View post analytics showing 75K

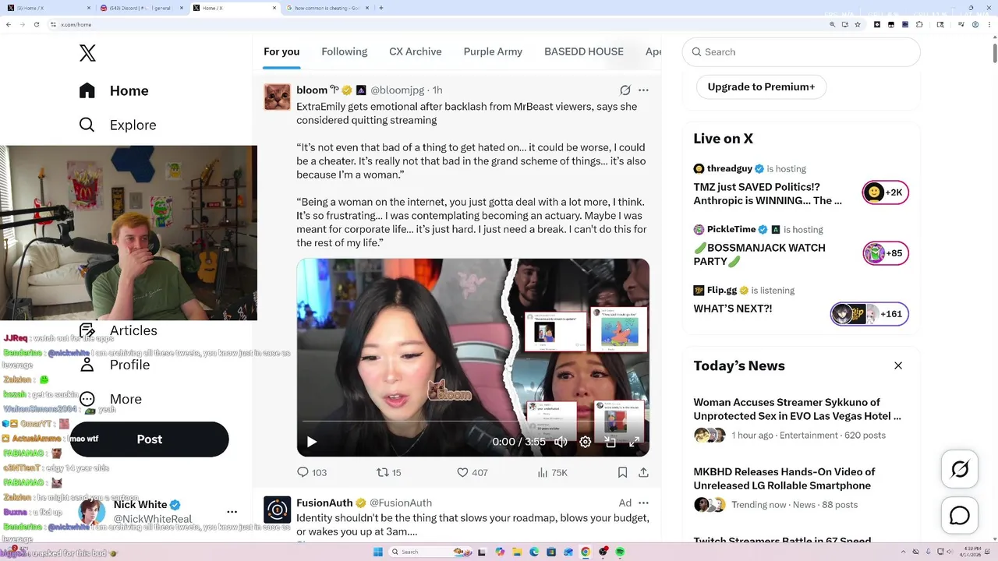pos(553,472)
